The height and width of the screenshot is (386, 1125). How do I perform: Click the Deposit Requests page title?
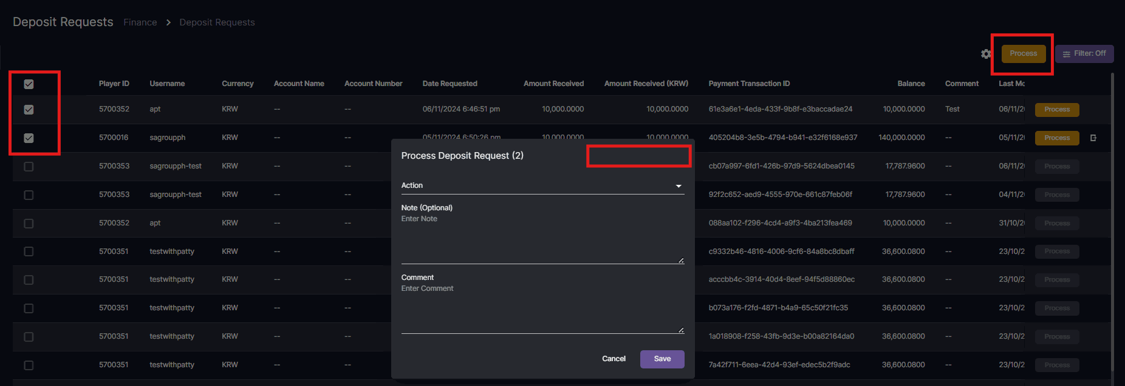point(63,22)
